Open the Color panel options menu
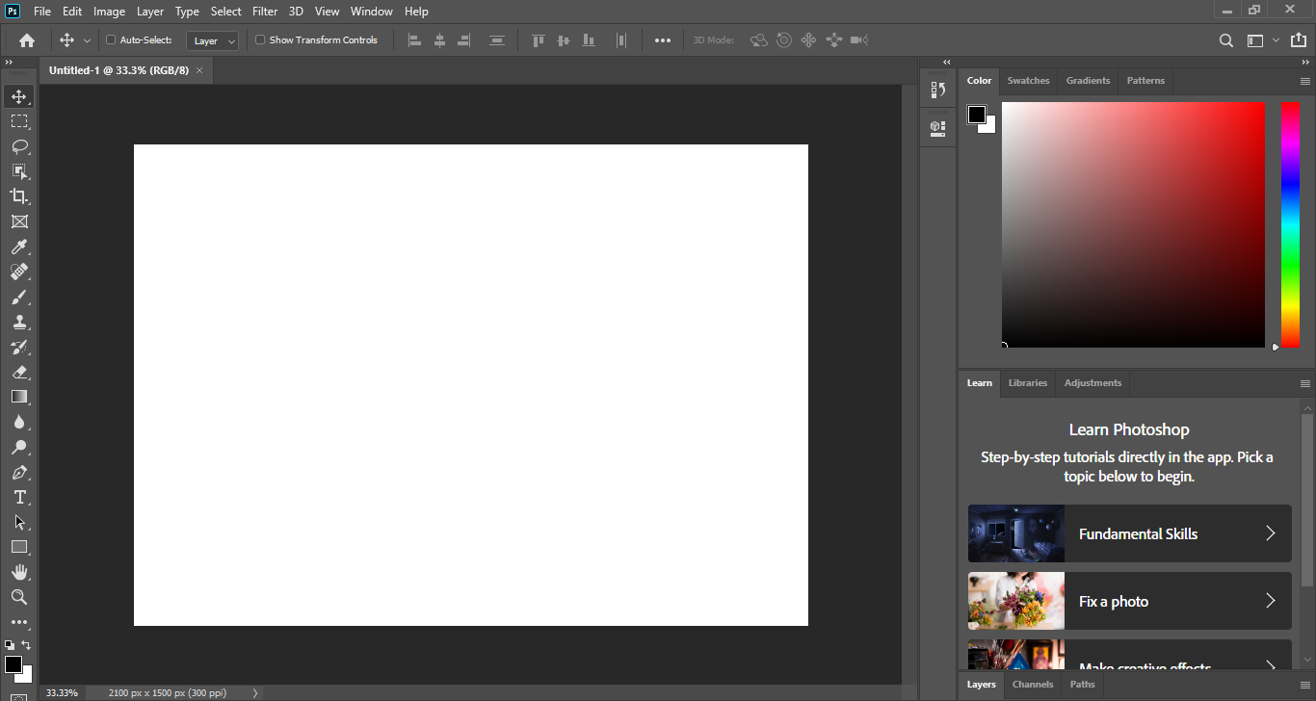This screenshot has width=1316, height=701. click(1305, 82)
